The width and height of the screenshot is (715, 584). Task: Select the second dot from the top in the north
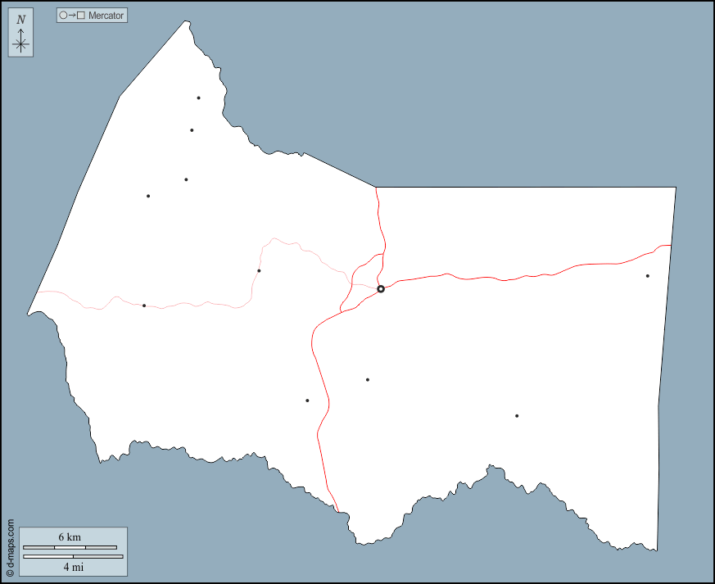192,130
